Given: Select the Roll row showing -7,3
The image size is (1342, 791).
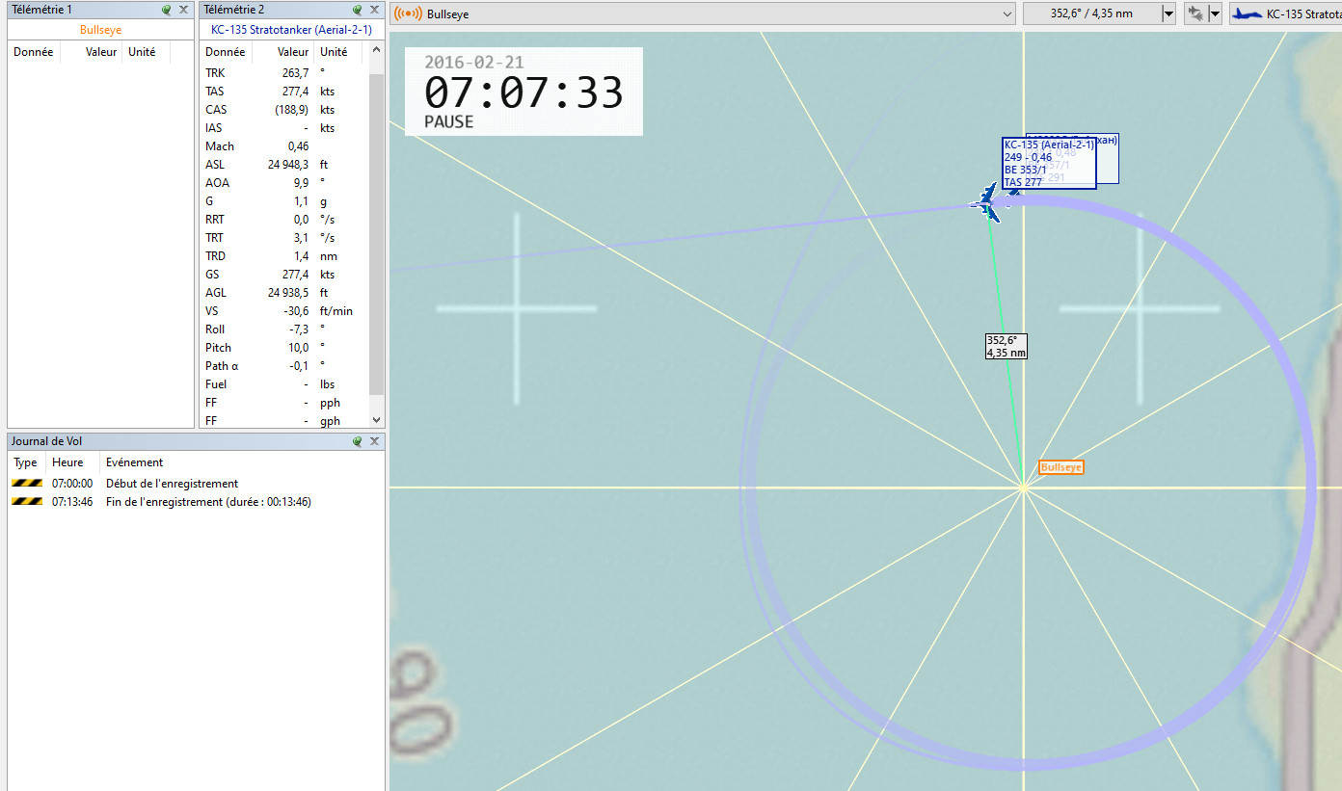Looking at the screenshot, I should click(284, 330).
